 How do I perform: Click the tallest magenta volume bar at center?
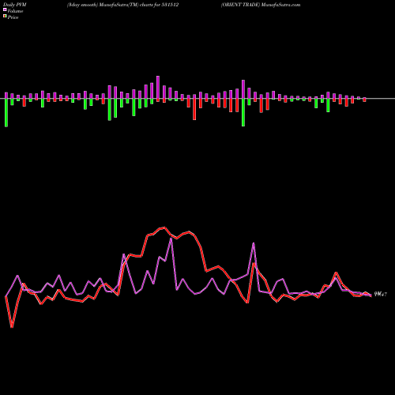click(158, 87)
